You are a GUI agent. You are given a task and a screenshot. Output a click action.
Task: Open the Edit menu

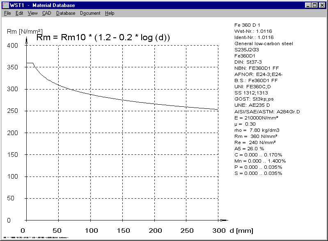point(19,13)
